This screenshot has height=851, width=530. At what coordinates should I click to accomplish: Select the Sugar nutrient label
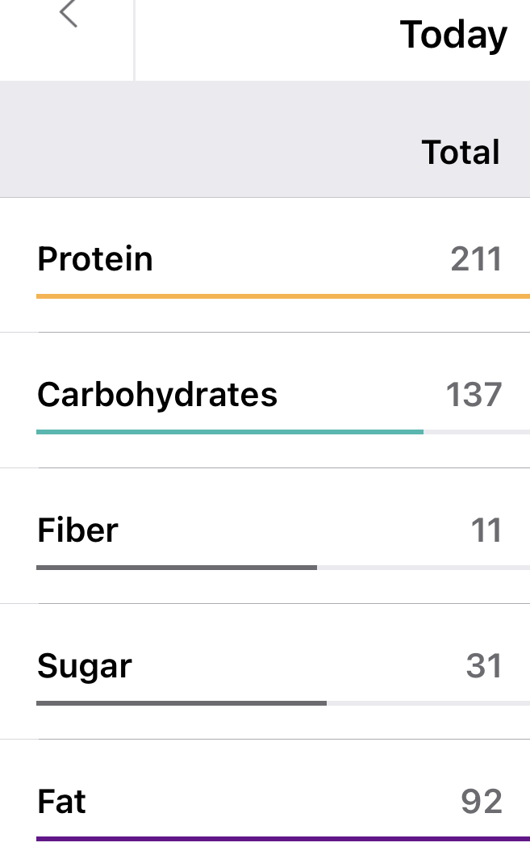coord(85,666)
